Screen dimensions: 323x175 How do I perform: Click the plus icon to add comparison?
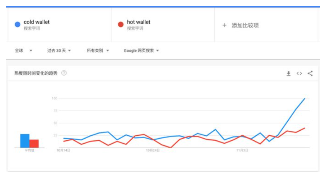coord(224,25)
